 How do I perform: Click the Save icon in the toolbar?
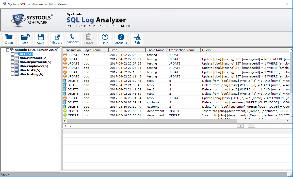(41, 39)
